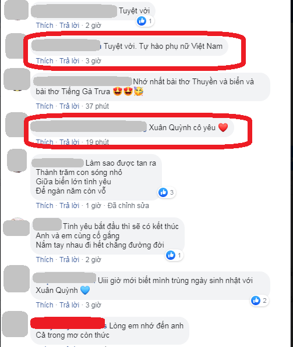
Task: Open like count on 'Làm sao được tan ra' comment
Action: click(172, 192)
